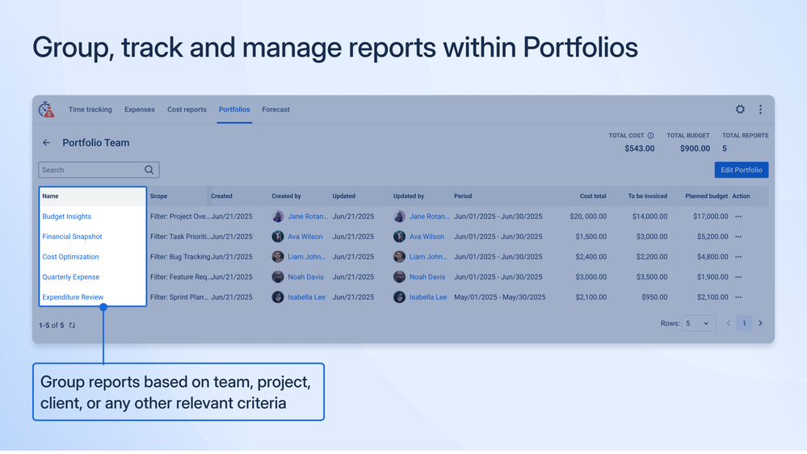Go to next page arrow
This screenshot has width=807, height=454.
coord(761,323)
